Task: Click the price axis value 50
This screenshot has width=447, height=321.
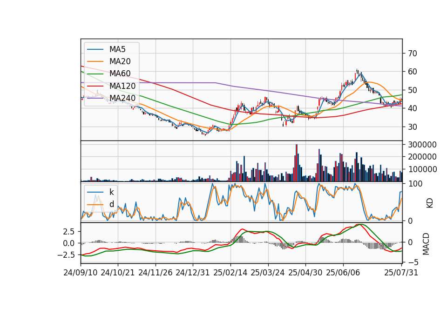Action: coord(412,90)
